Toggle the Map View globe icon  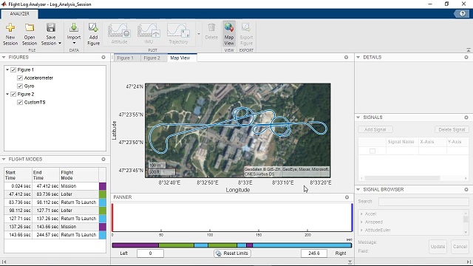(x=229, y=28)
